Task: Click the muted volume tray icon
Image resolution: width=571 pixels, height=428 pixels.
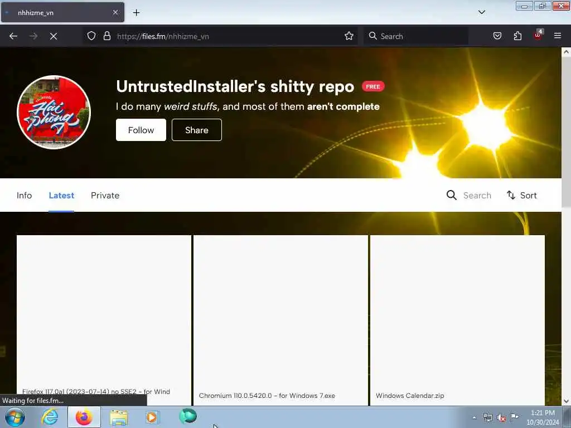Action: [x=501, y=418]
